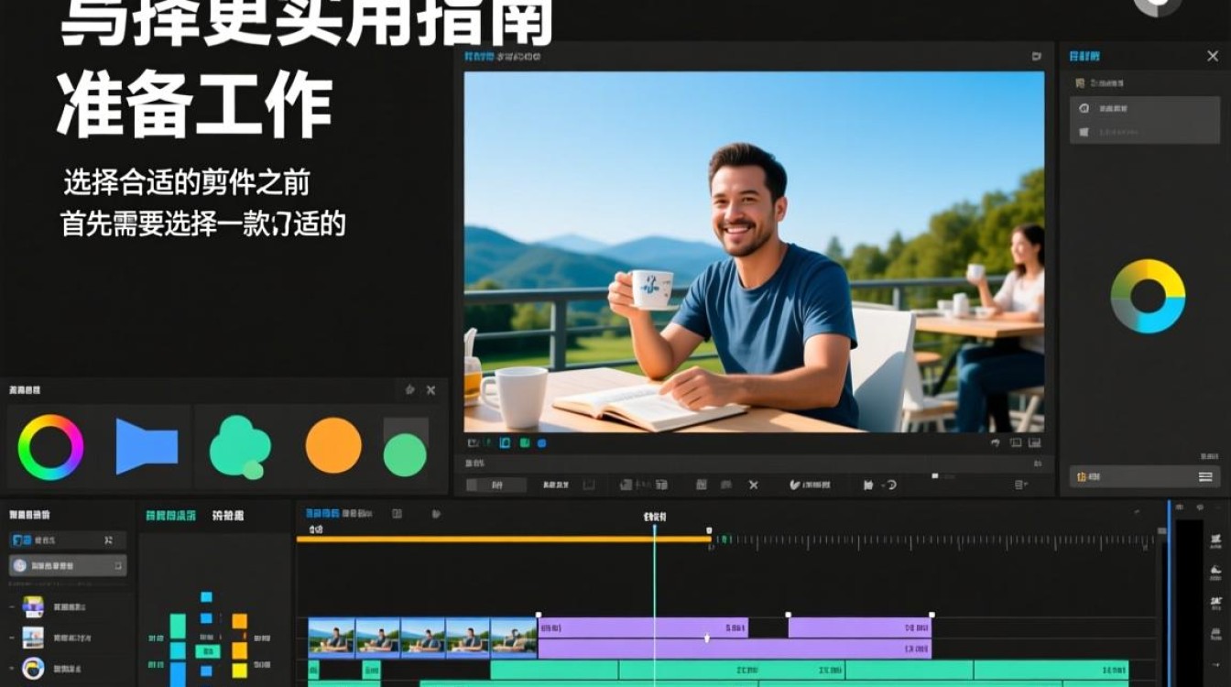Switch to the gray tab in preview header

point(518,56)
